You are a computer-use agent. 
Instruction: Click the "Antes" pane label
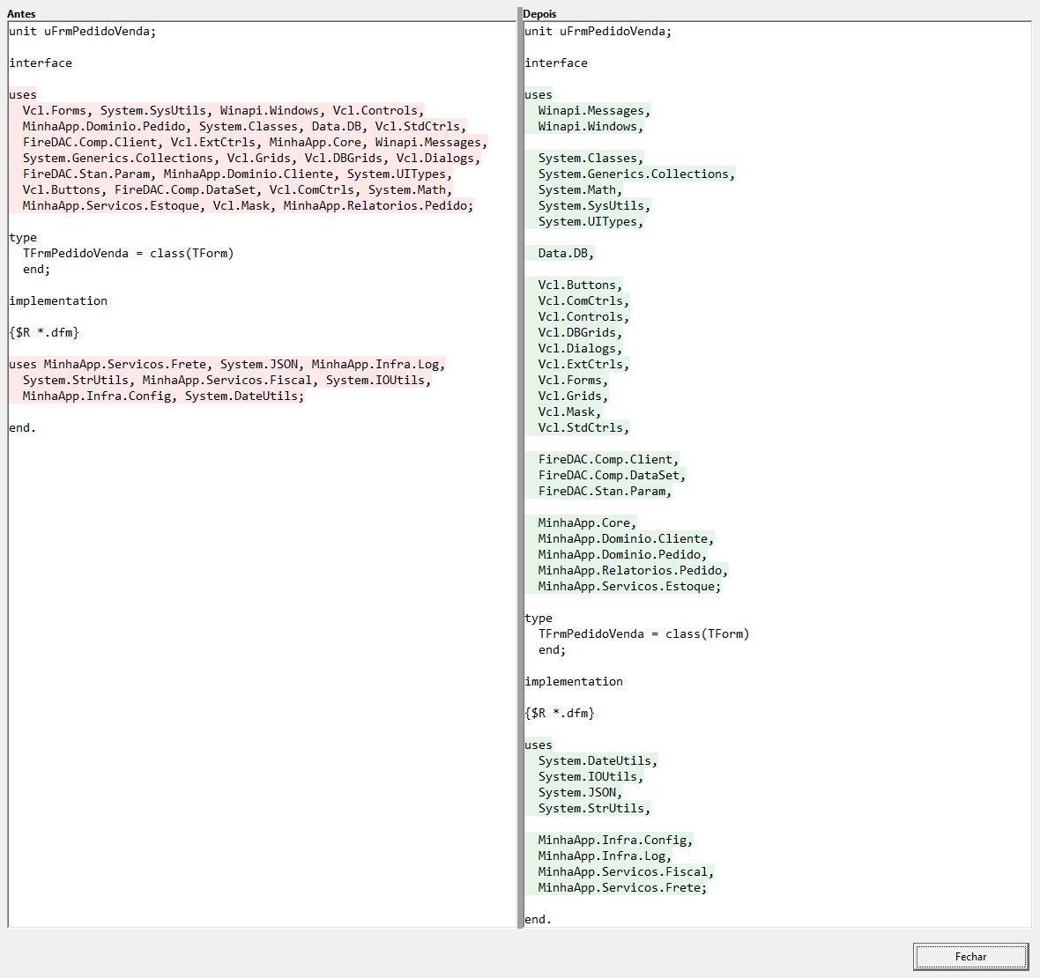pyautogui.click(x=21, y=14)
